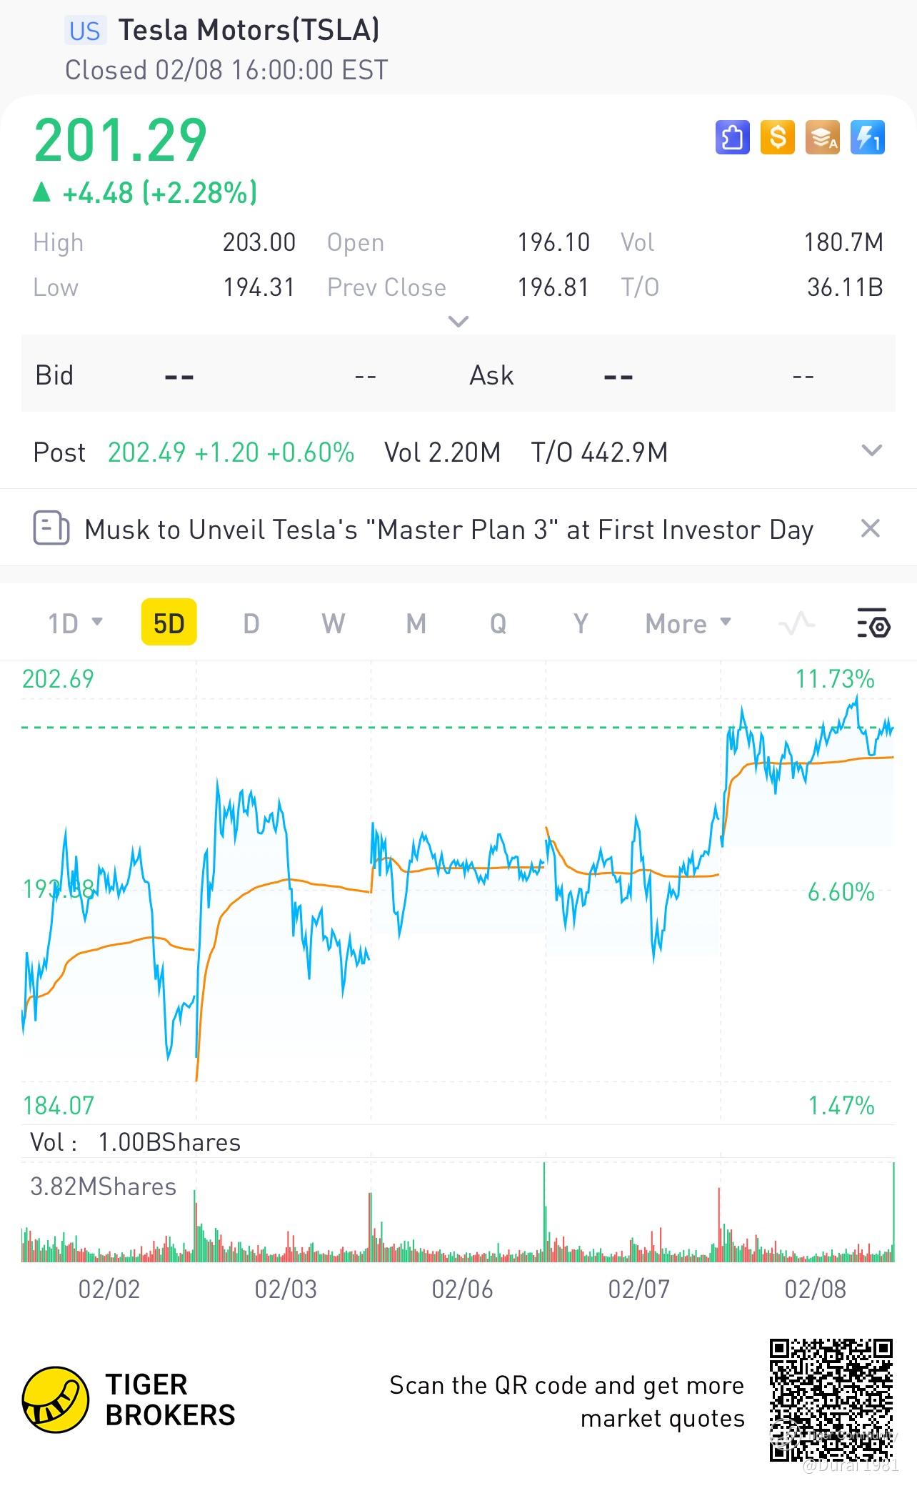Tap the indicator waveform icon
This screenshot has width=917, height=1486.
pyautogui.click(x=796, y=623)
